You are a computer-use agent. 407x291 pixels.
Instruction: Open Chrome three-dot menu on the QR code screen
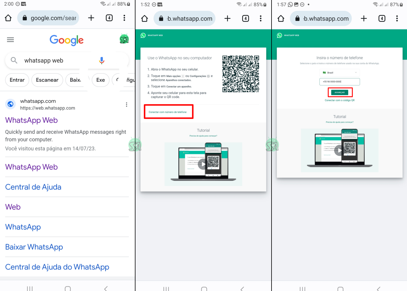point(261,19)
